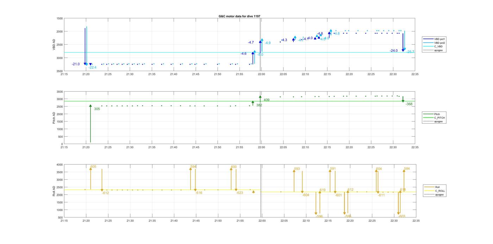
Task: Click the '618' roll annotation
Action: click(x=403, y=190)
